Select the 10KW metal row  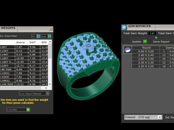[x=24, y=77]
